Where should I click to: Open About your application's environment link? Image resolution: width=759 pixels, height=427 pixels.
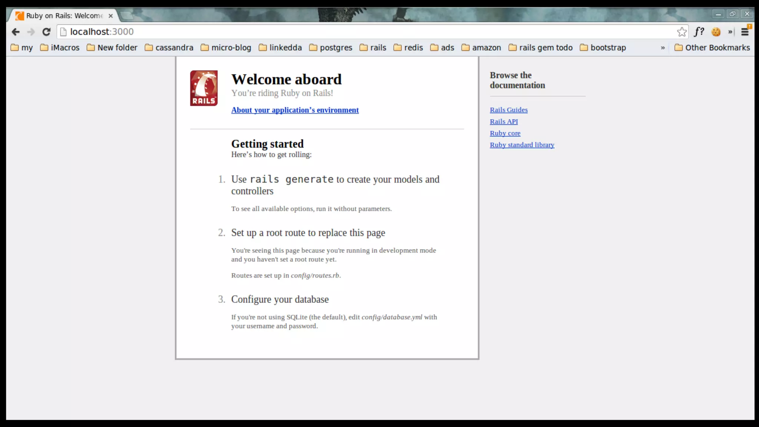click(295, 110)
